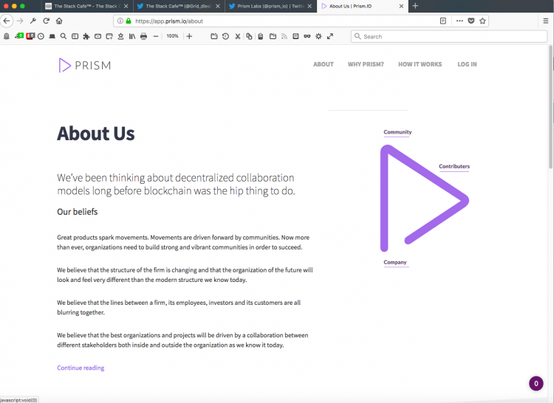
Task: Click LOG IN in site navigation
Action: coord(467,64)
